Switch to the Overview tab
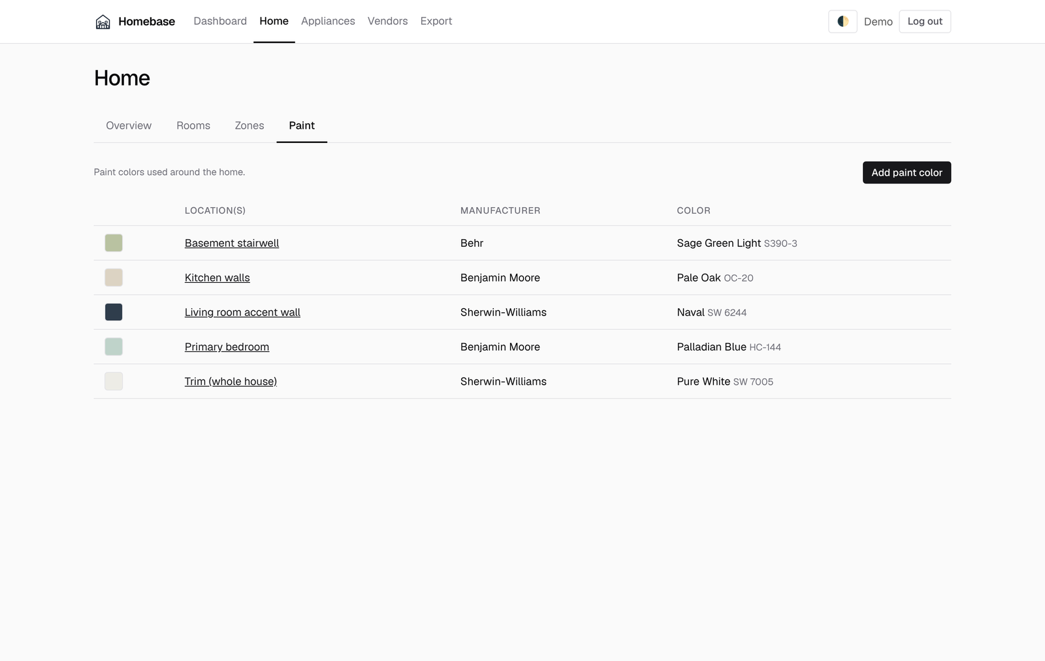1045x661 pixels. tap(129, 125)
